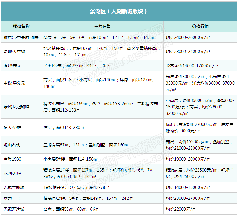Click the property name 富力十号
This screenshot has width=239, height=216.
click(12, 198)
